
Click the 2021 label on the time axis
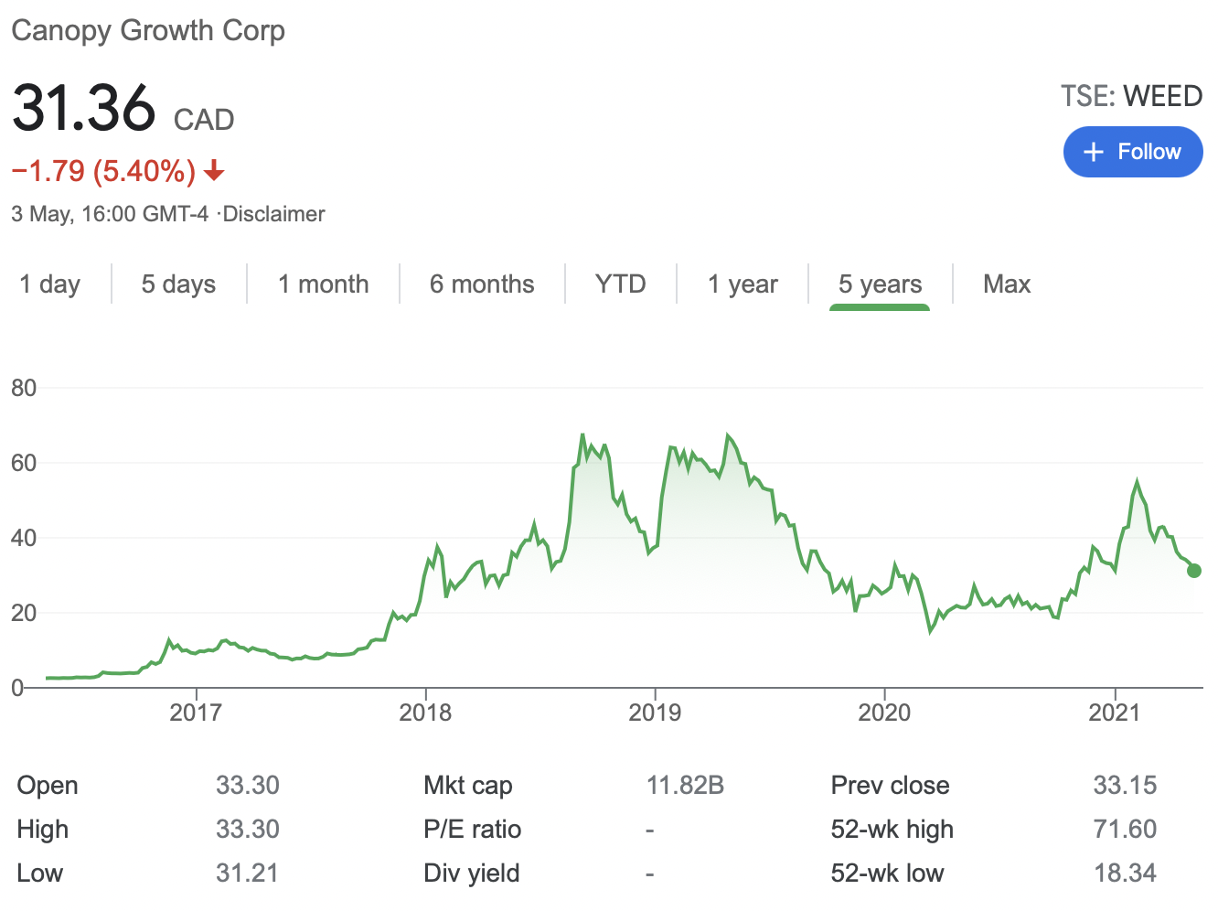(x=1114, y=713)
